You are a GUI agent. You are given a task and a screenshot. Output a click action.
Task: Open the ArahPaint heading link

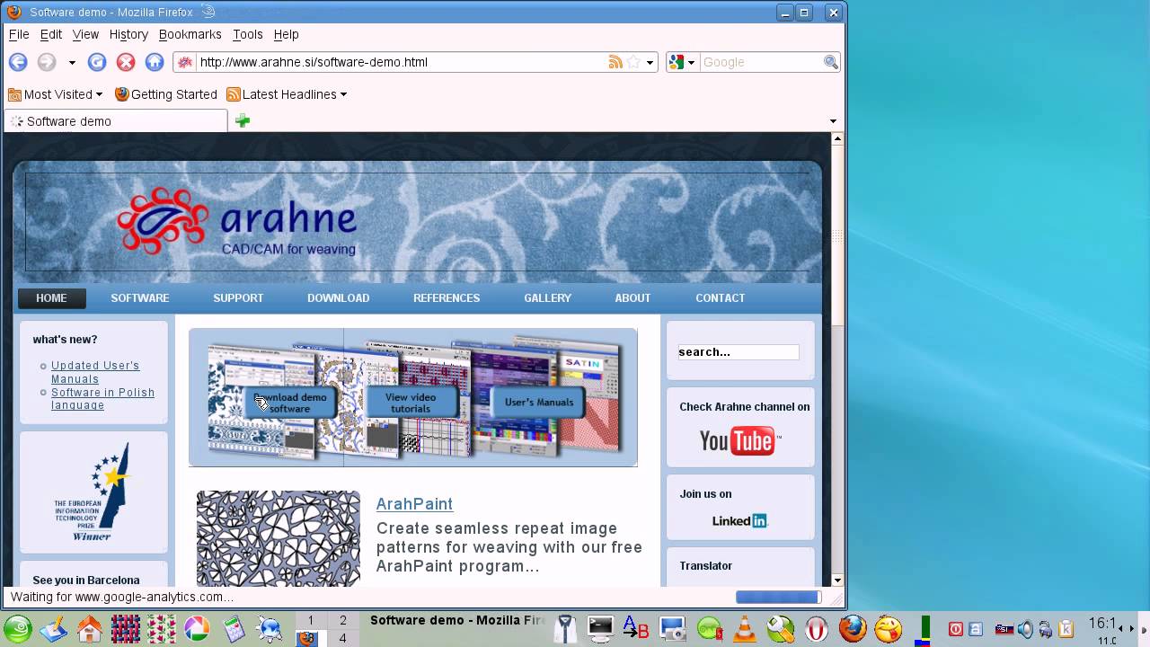(x=414, y=504)
